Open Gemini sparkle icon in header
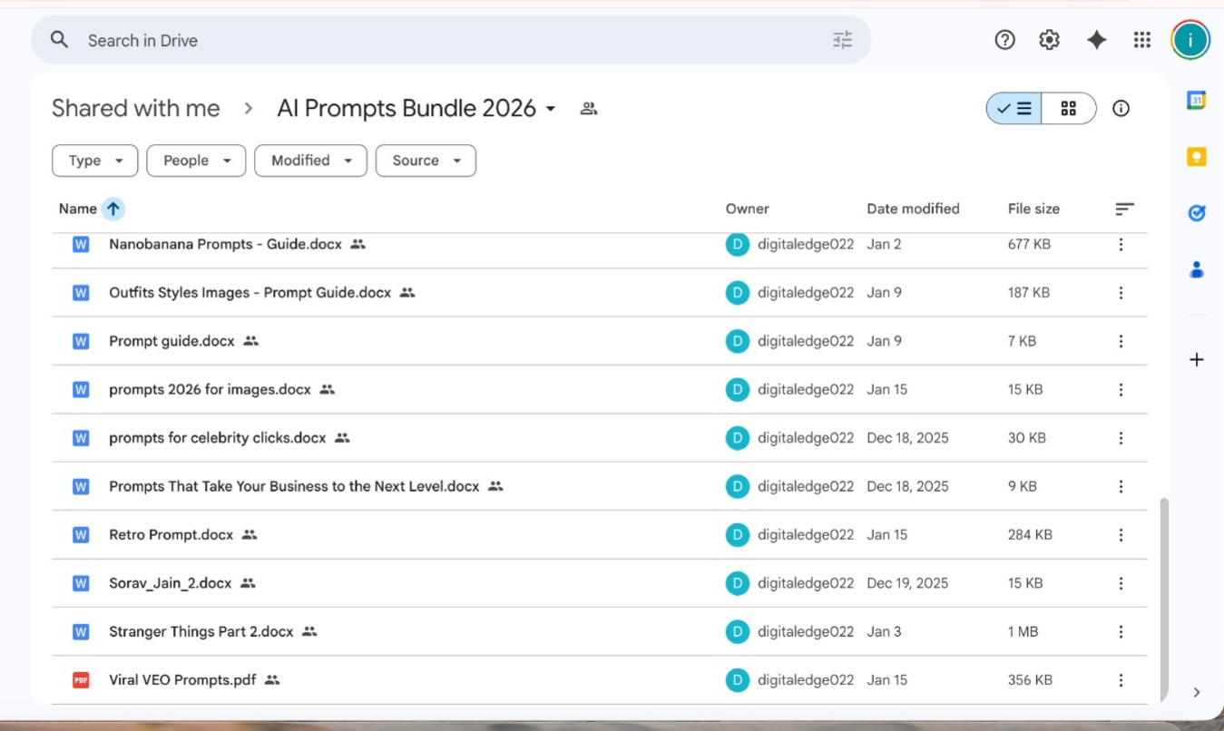Viewport: 1224px width, 731px height. pyautogui.click(x=1096, y=40)
